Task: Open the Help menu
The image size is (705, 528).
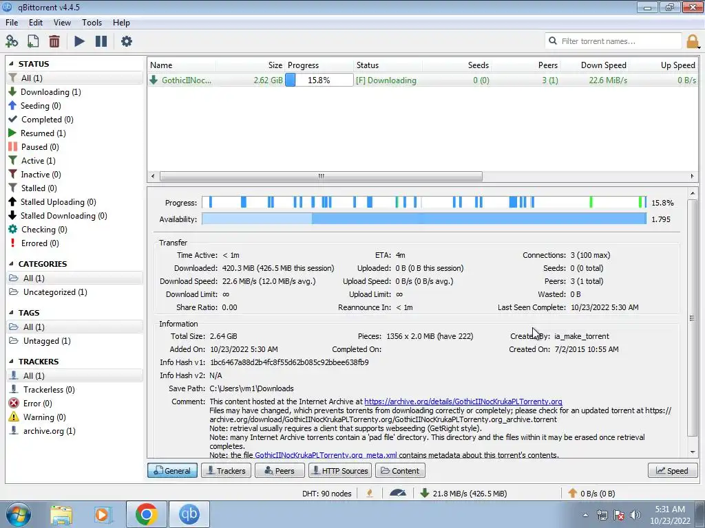Action: click(121, 23)
